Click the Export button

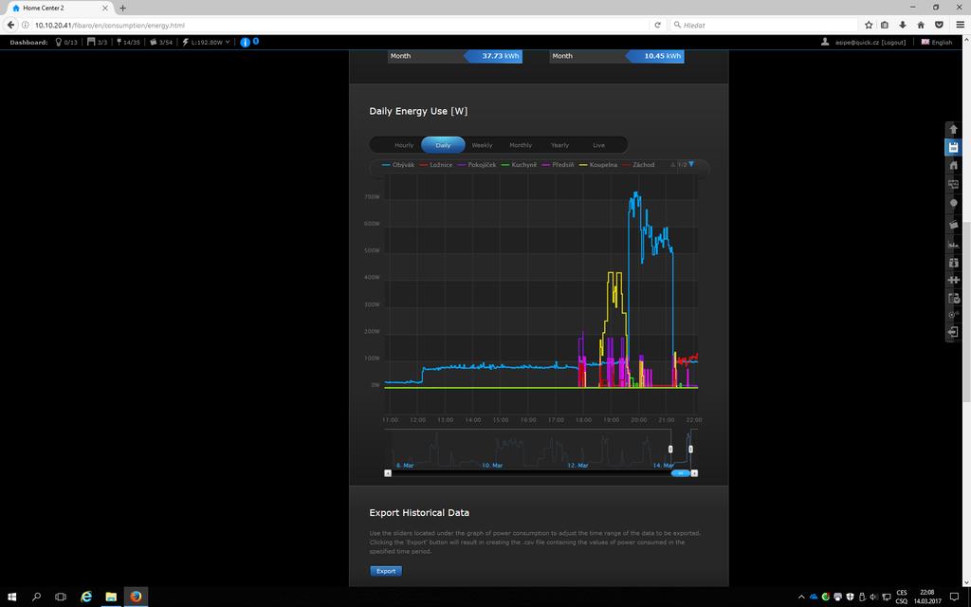386,571
